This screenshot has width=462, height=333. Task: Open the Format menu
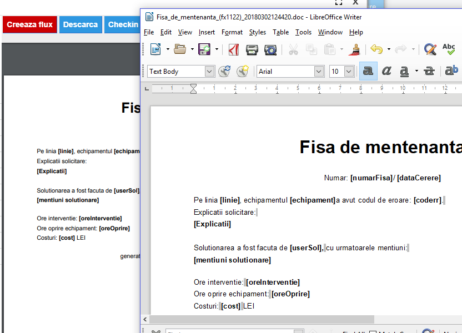tap(232, 32)
